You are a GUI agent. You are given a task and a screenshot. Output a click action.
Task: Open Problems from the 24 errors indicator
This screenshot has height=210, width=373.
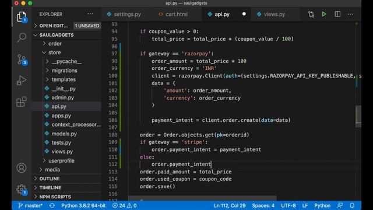click(124, 205)
